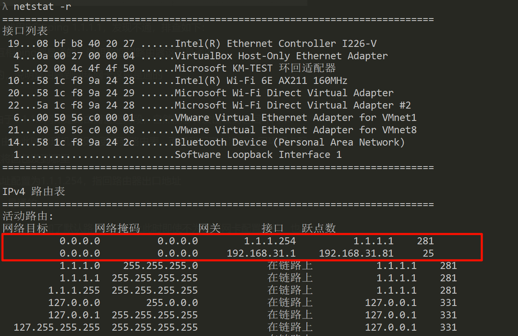Select the "跃点数" column header

point(319,228)
